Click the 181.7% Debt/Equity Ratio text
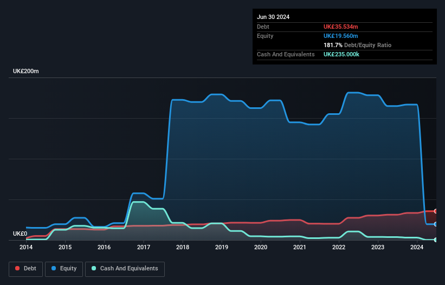Screen dimensions: 445x285 point(357,45)
